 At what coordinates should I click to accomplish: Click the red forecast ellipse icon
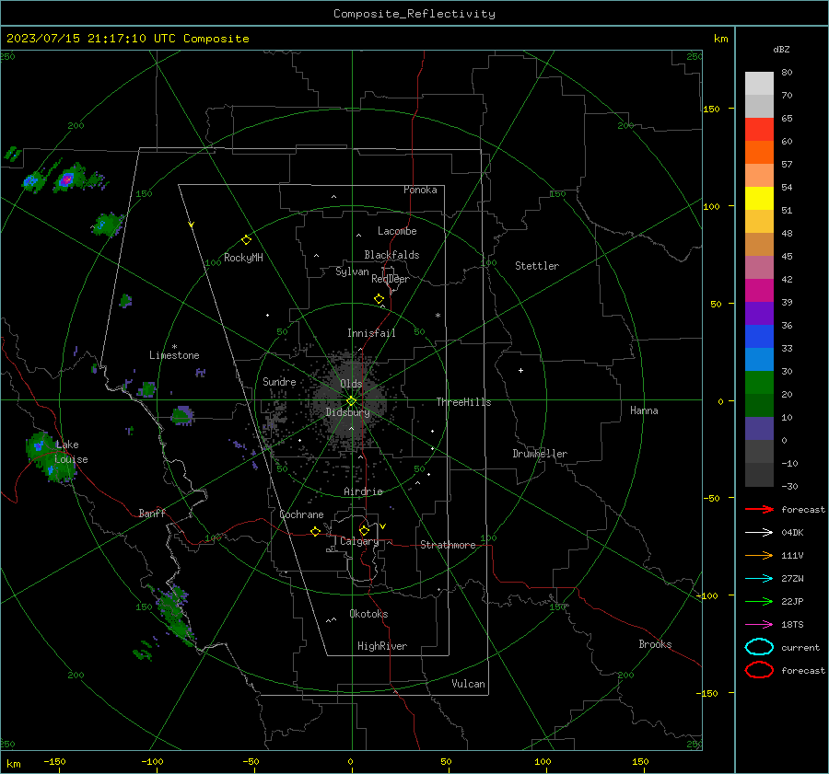759,670
